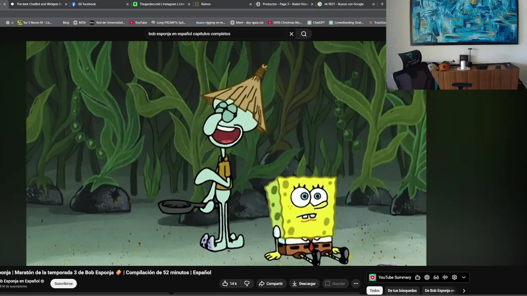Close the vb 9021 Google tab

(374, 4)
